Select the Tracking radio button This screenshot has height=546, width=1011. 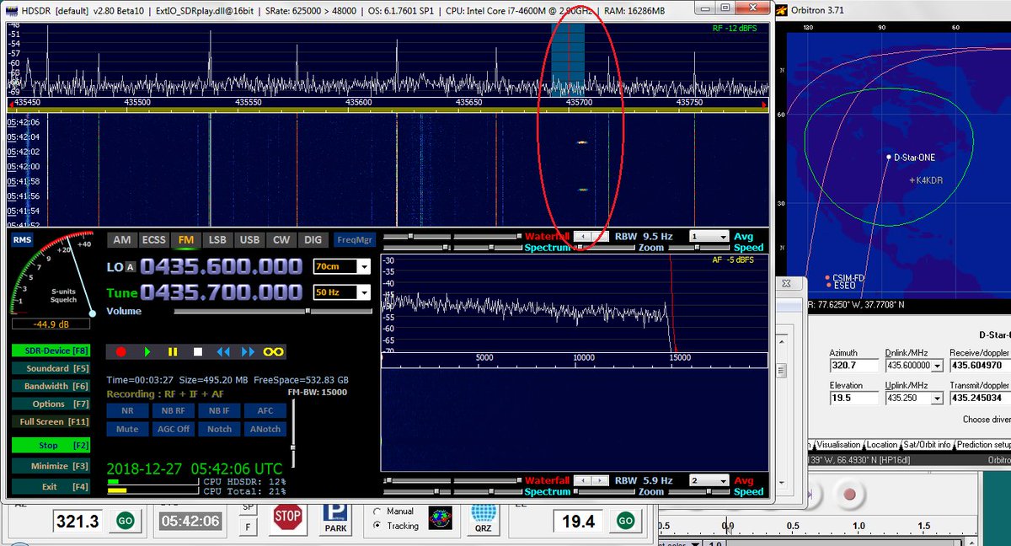pos(376,526)
